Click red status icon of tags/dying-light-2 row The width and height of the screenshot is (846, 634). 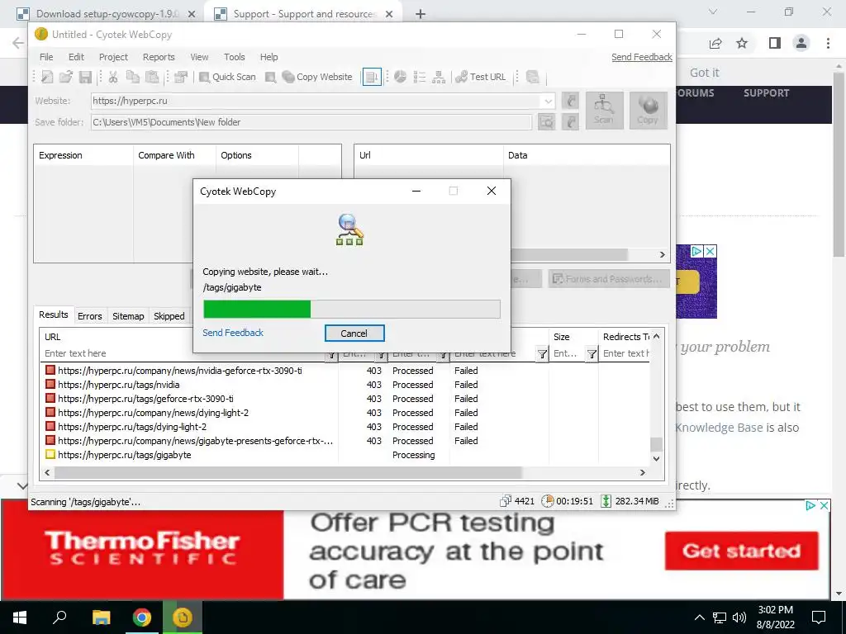click(x=50, y=427)
